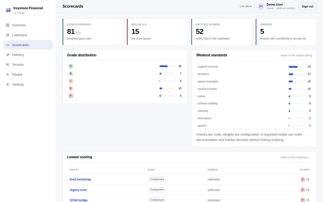323x202 pixels.
Task: Click the Score column header
Action: 304,170
